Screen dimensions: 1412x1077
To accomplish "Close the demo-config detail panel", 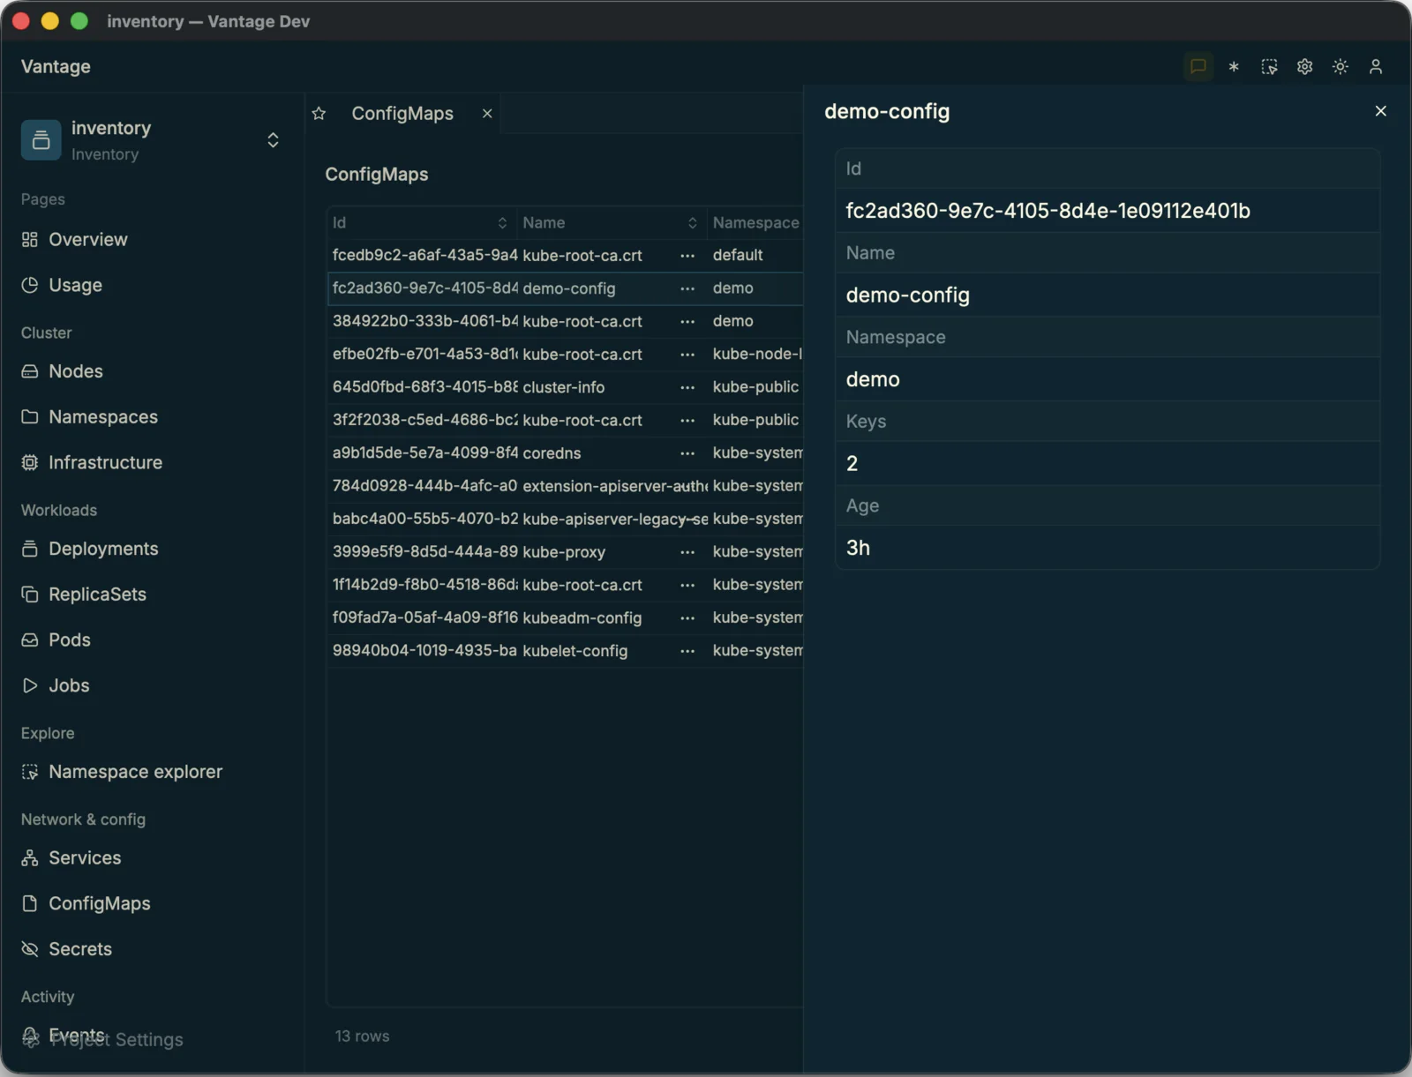I will tap(1380, 111).
